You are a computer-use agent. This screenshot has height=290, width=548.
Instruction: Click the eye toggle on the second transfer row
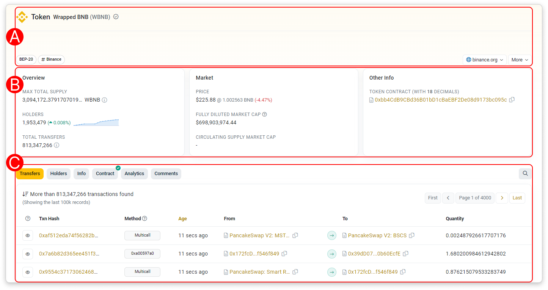27,254
